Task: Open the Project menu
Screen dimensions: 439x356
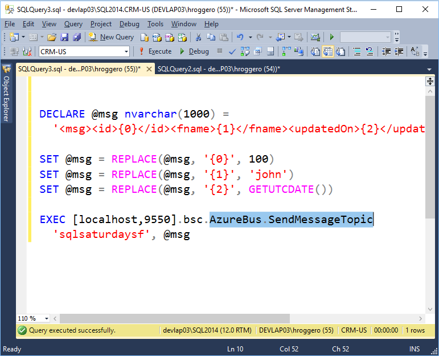Action: [101, 24]
